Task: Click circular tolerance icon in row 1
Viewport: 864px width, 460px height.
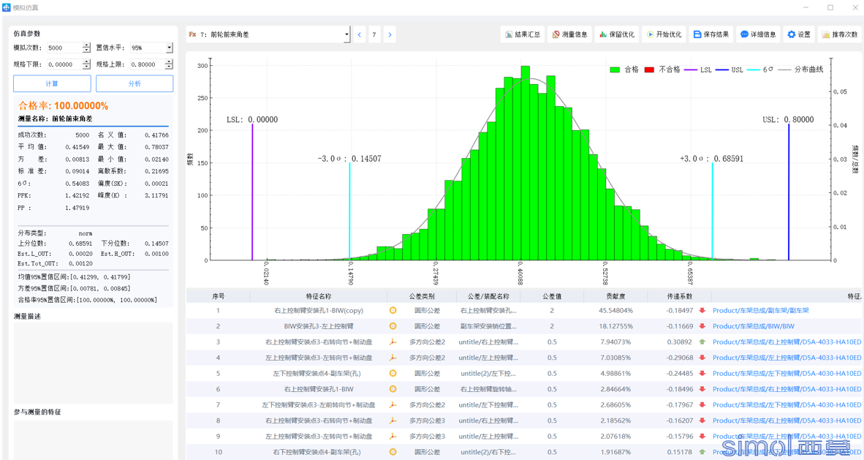Action: pyautogui.click(x=393, y=311)
